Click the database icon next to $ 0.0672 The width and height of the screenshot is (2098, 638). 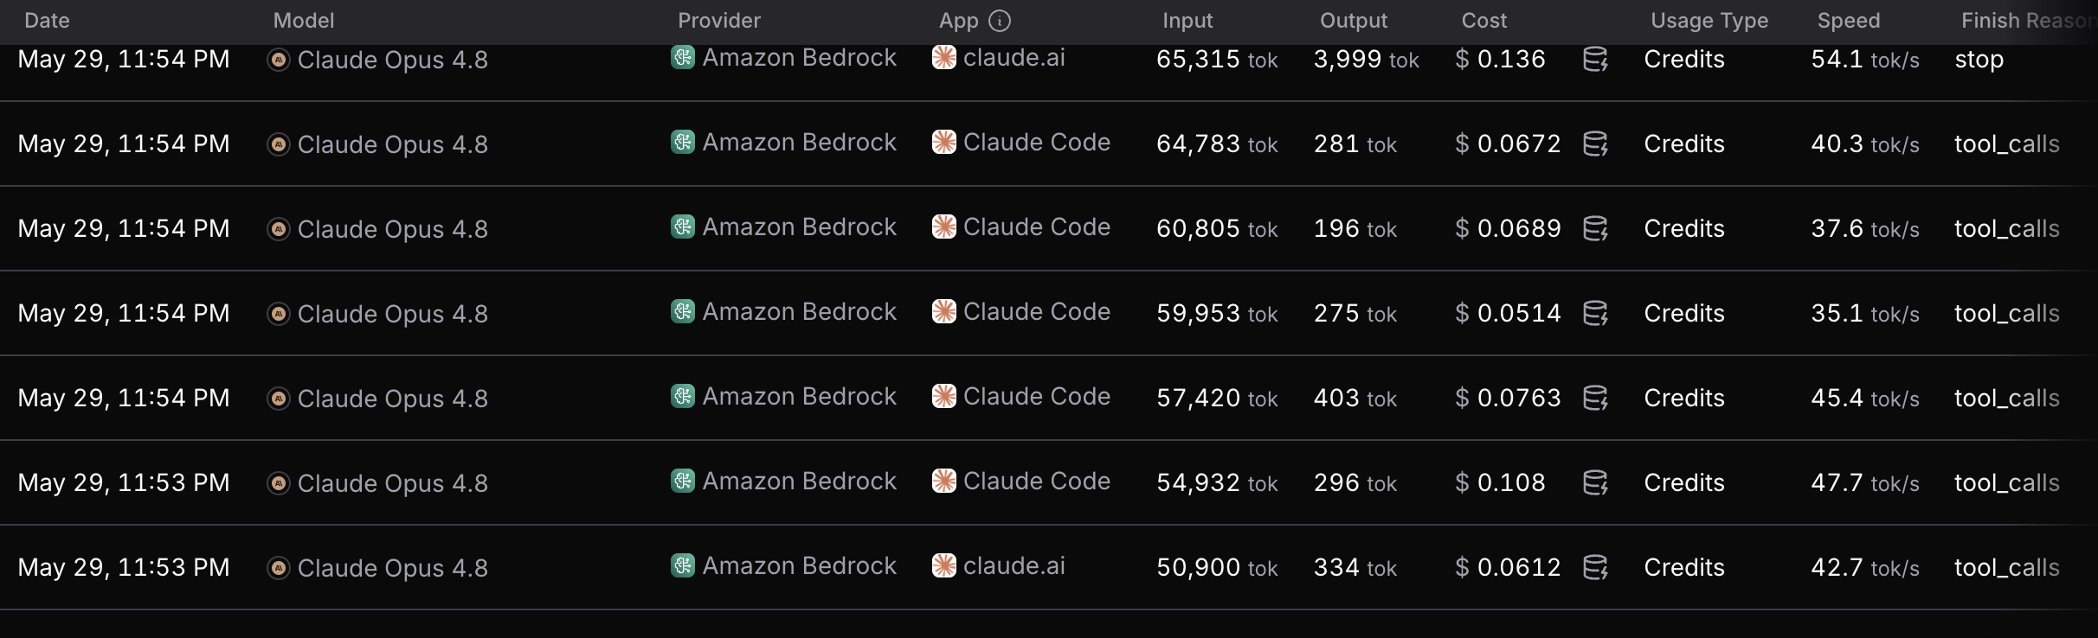coord(1595,144)
